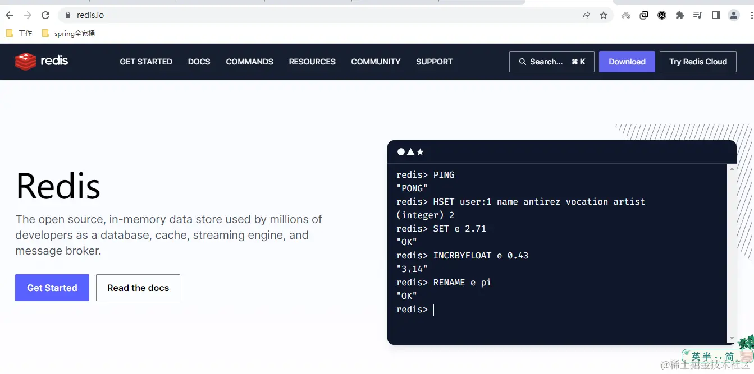
Task: Bookmark this tab with the star icon
Action: (604, 15)
